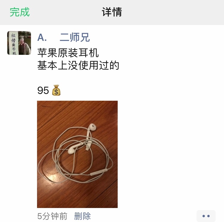The width and height of the screenshot is (224, 222).
Task: Select the 苹果原装耳机 text line
Action: point(68,53)
